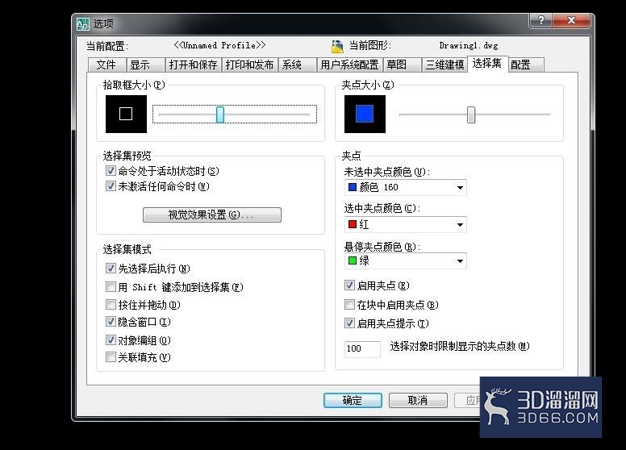
Task: Click the <<Unnamed Profile>> text
Action: pos(219,45)
